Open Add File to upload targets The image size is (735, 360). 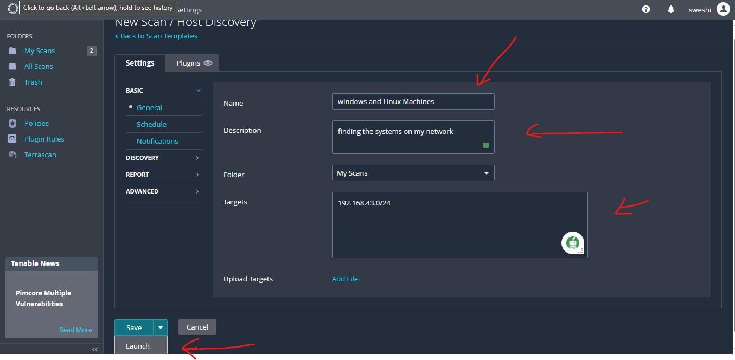tap(344, 279)
